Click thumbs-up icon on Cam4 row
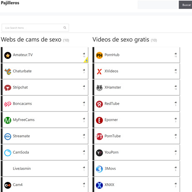This screenshot has width=192, height=192. pyautogui.click(x=84, y=184)
